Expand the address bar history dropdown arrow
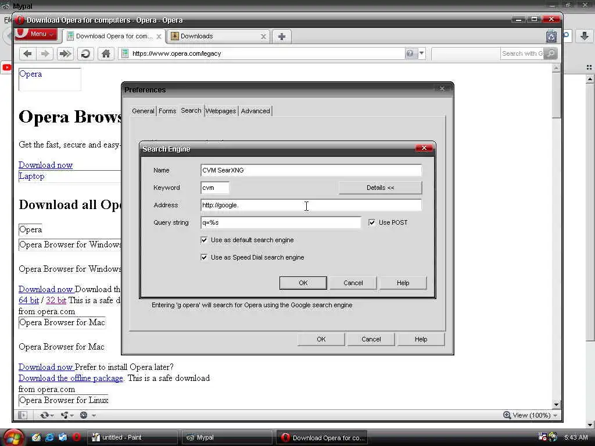Viewport: 595px width, 446px height. pyautogui.click(x=421, y=53)
